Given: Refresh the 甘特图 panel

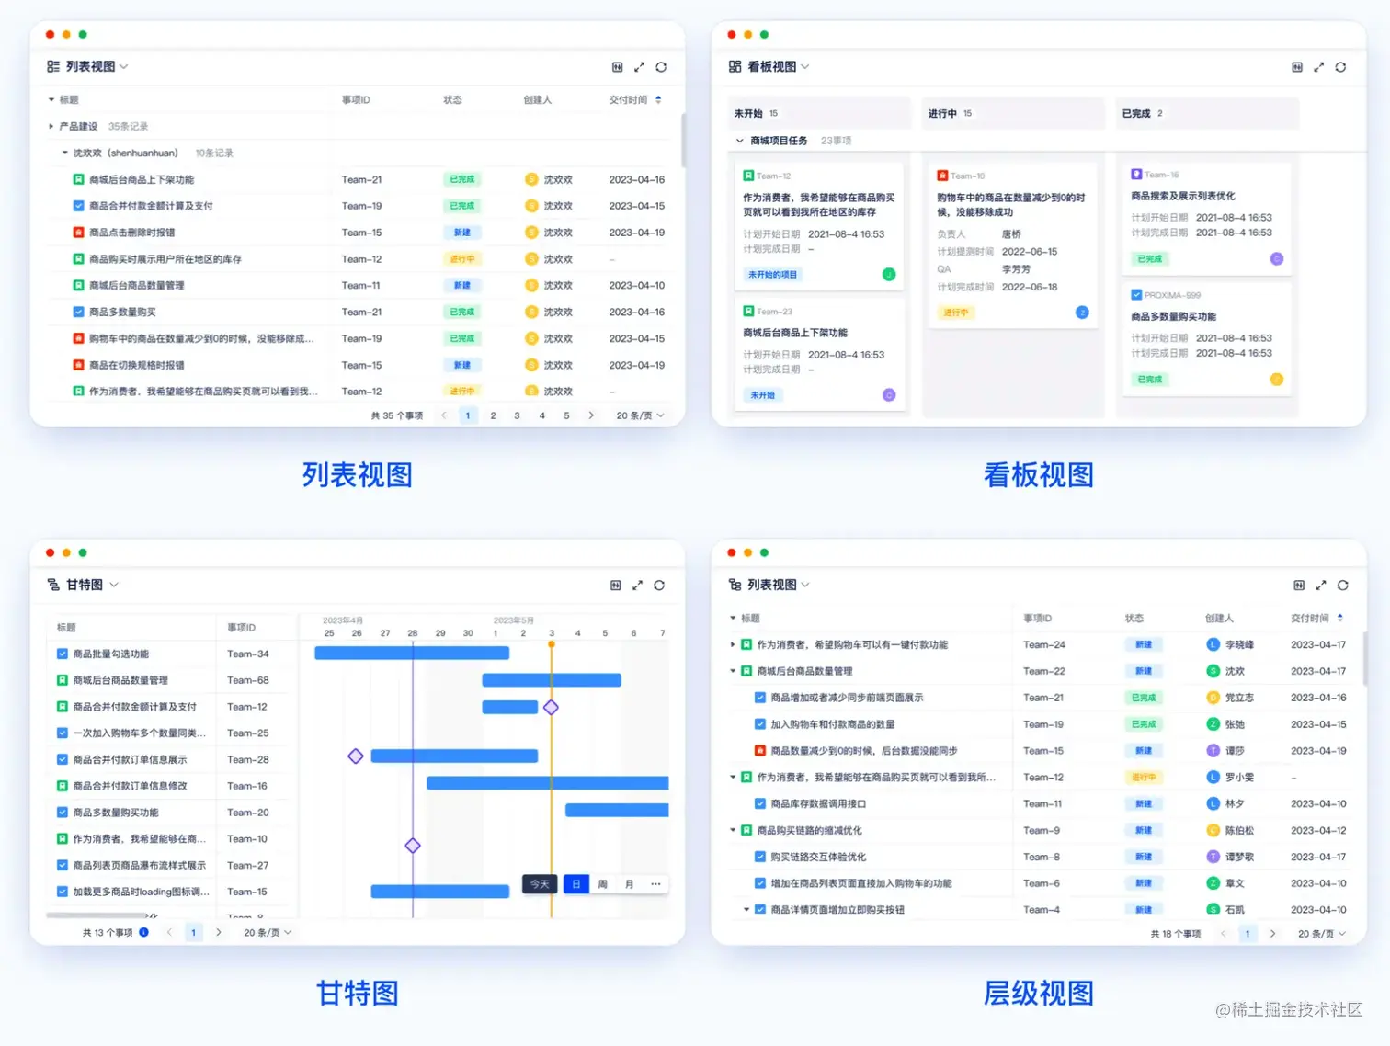Looking at the screenshot, I should coord(659,586).
